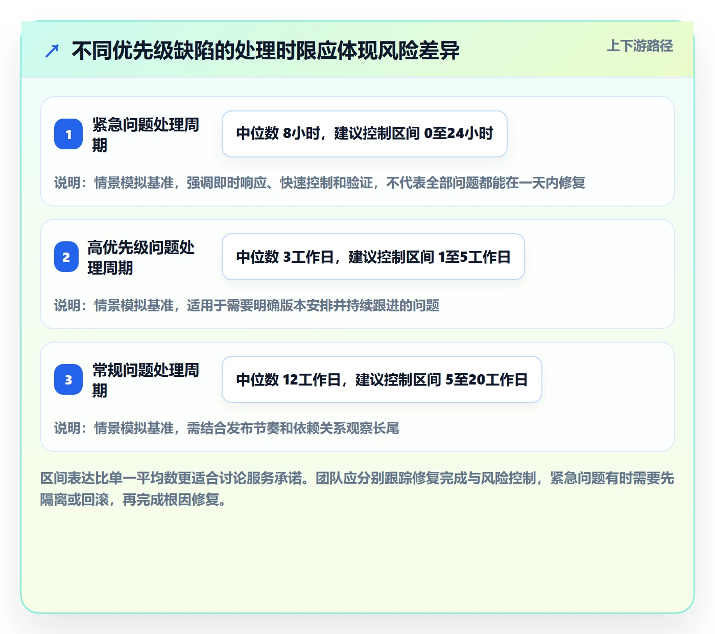Image resolution: width=715 pixels, height=634 pixels.
Task: Click the number 3 badge
Action: tap(68, 379)
